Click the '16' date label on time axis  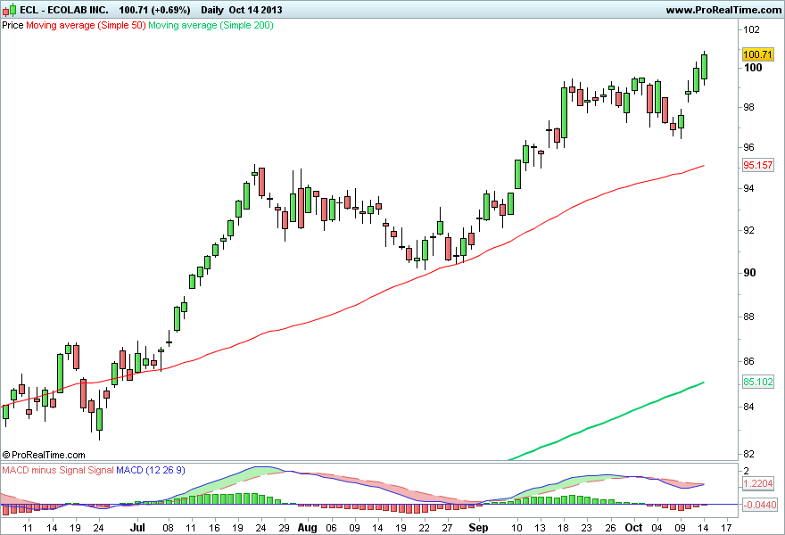tap(214, 528)
